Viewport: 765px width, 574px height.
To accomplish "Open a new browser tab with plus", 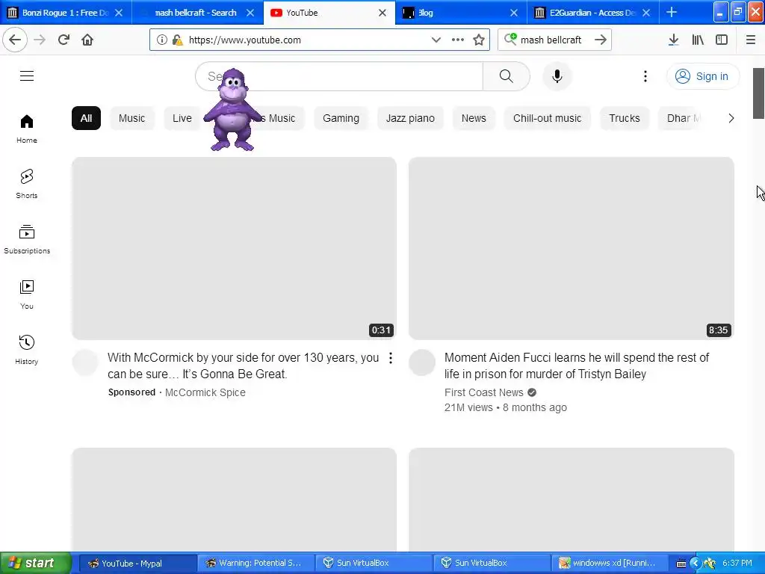I will coord(672,12).
